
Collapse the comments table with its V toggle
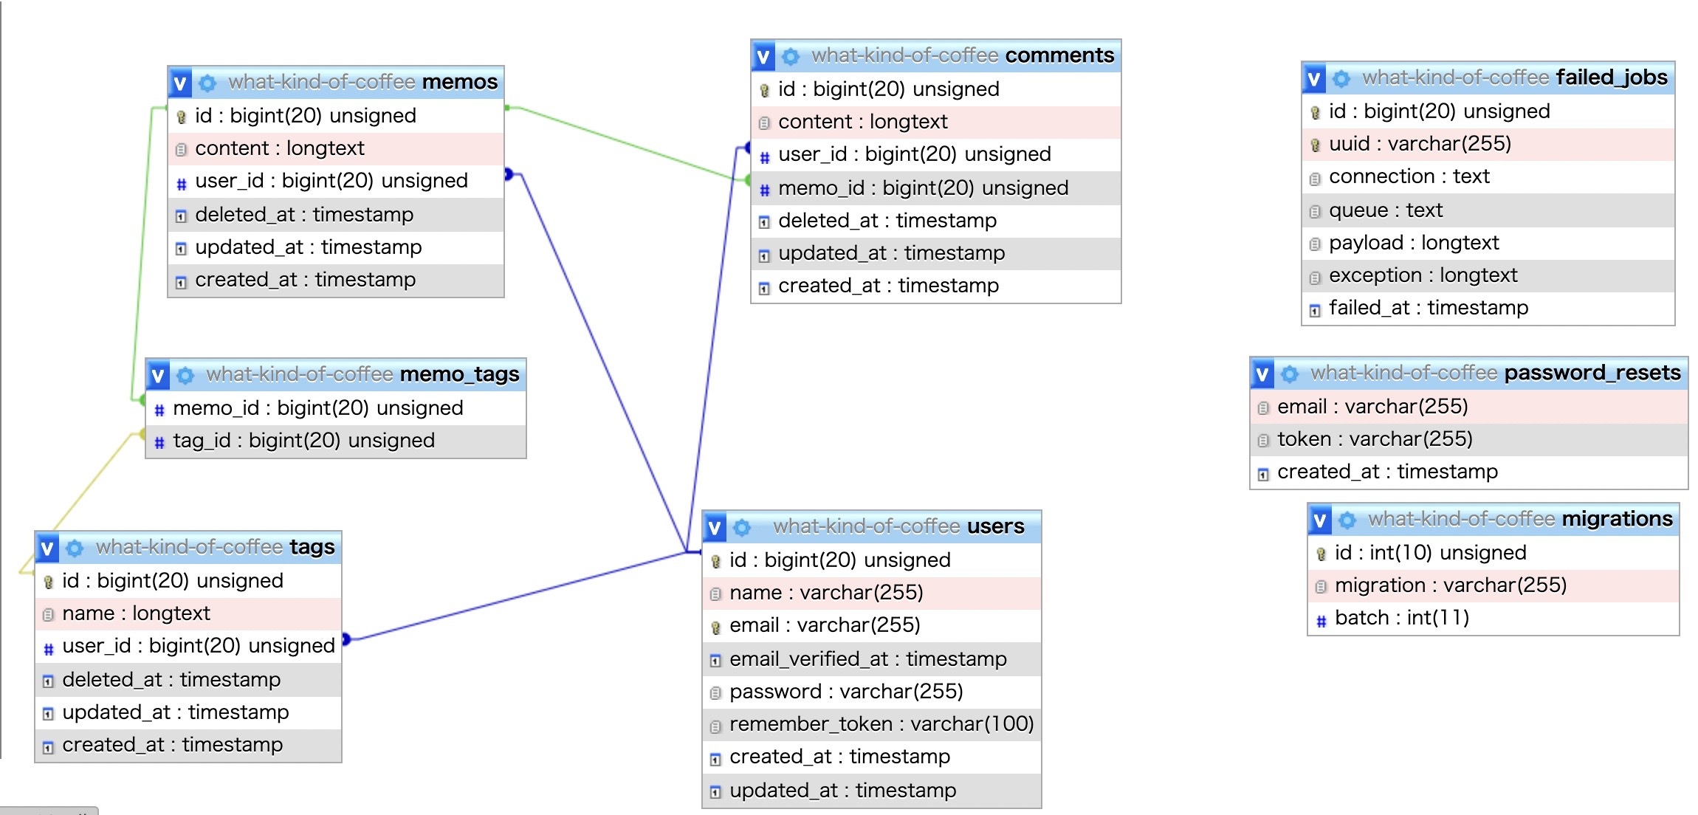point(763,56)
